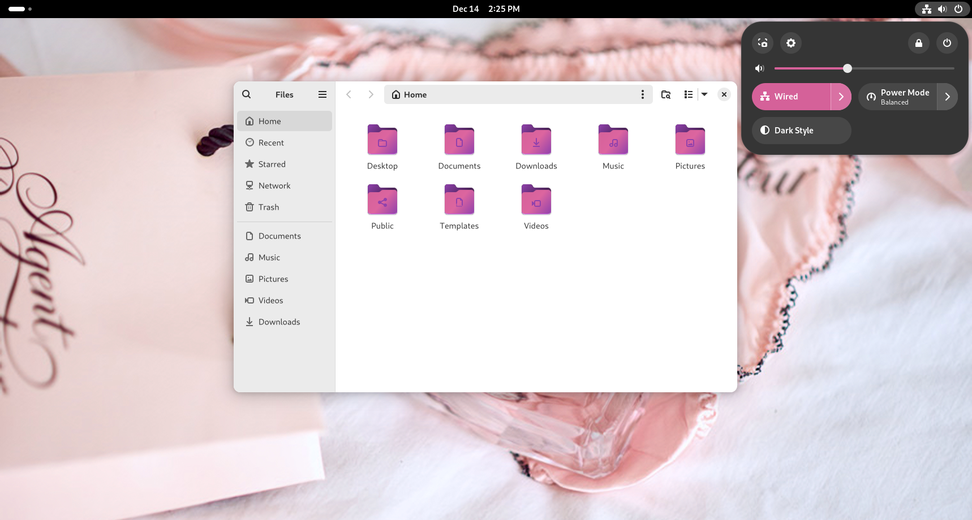The height and width of the screenshot is (520, 972).
Task: Select Network in the sidebar
Action: click(x=285, y=185)
